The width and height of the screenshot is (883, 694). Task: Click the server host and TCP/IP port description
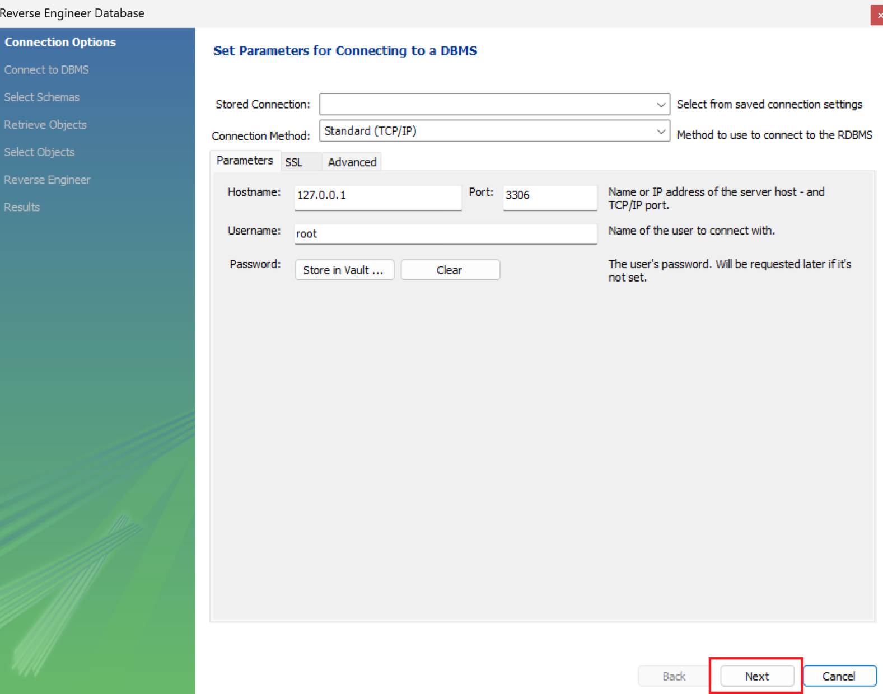tap(717, 199)
